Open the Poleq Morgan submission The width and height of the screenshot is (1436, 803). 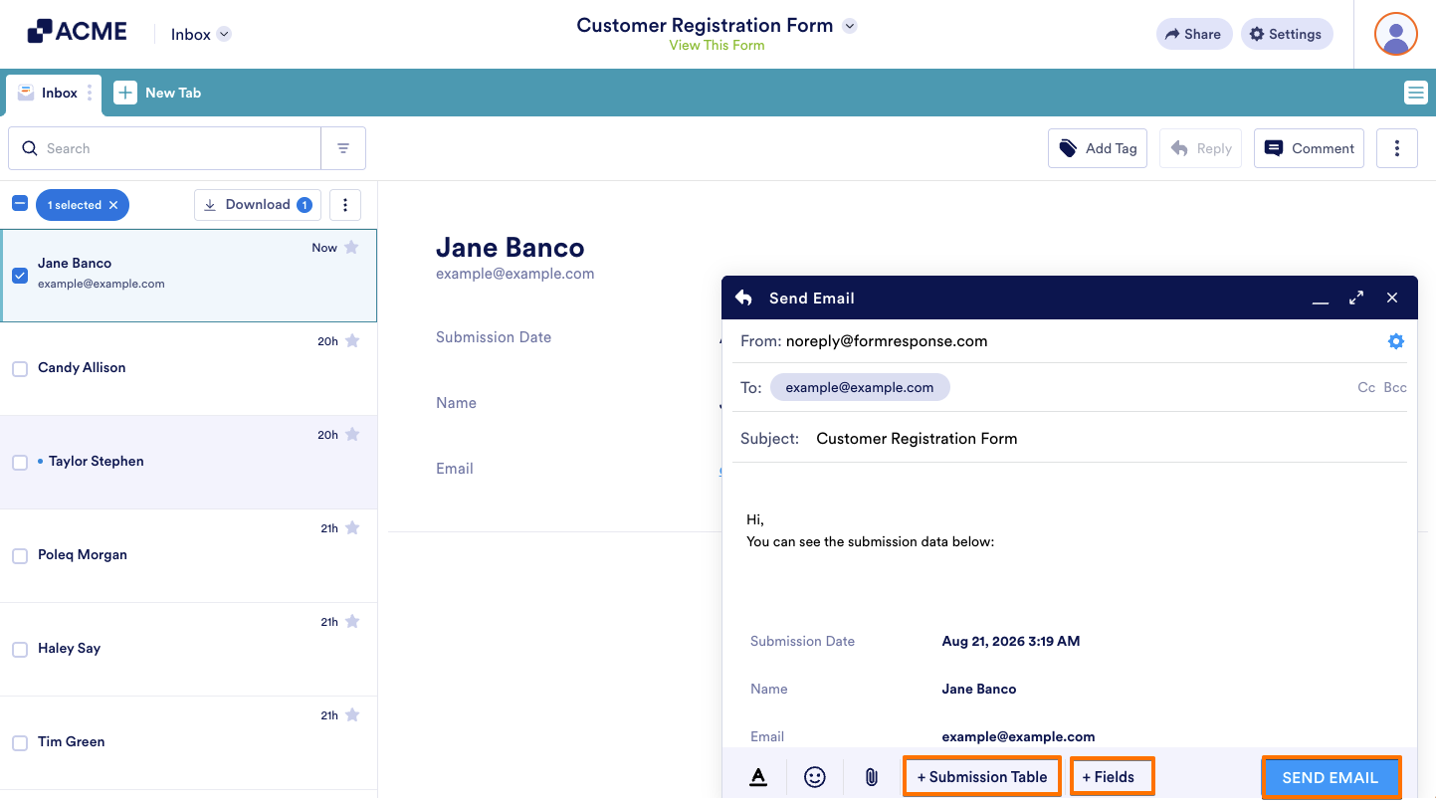click(x=188, y=555)
